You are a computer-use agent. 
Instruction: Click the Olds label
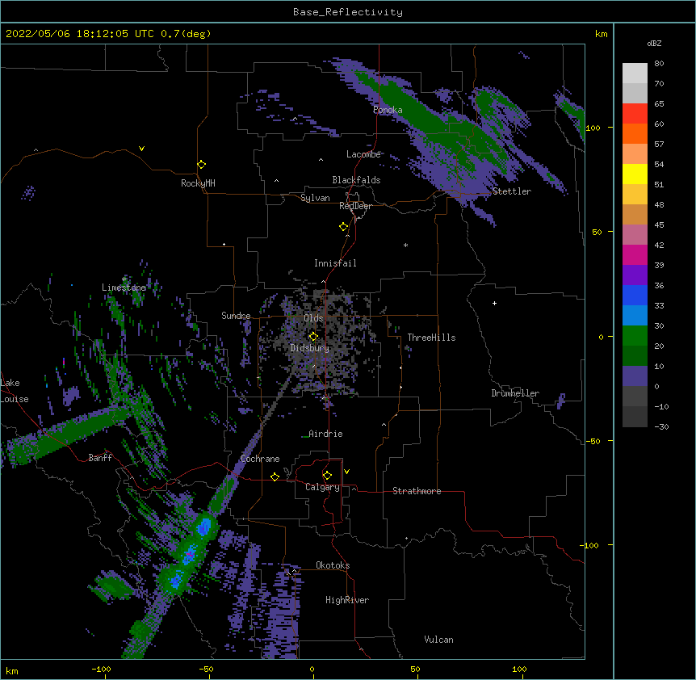click(313, 318)
